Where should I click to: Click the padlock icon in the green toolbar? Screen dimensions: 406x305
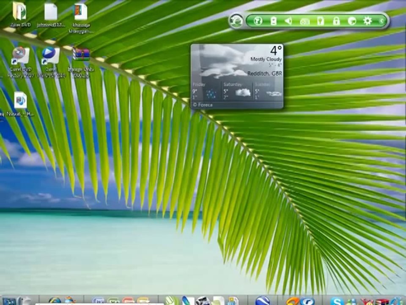pyautogui.click(x=336, y=21)
